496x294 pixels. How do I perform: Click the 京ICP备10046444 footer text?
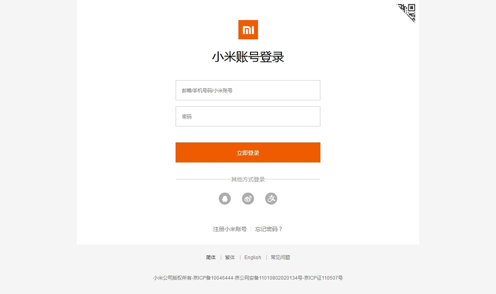(213, 278)
